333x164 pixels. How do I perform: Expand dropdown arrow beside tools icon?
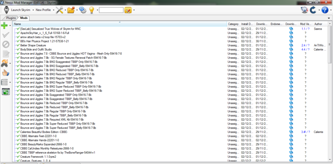(x=65, y=10)
